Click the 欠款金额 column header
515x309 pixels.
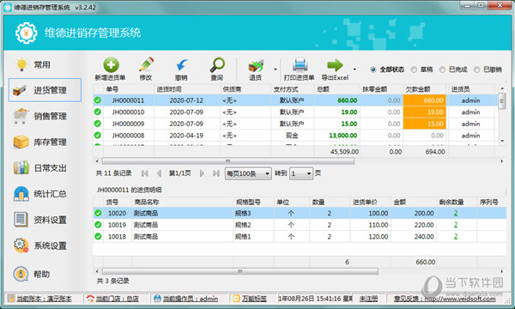(424, 89)
